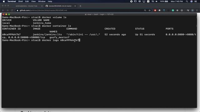This screenshot has width=200, height=112.
Task: Open the Edit menu
Action: coord(27,1)
